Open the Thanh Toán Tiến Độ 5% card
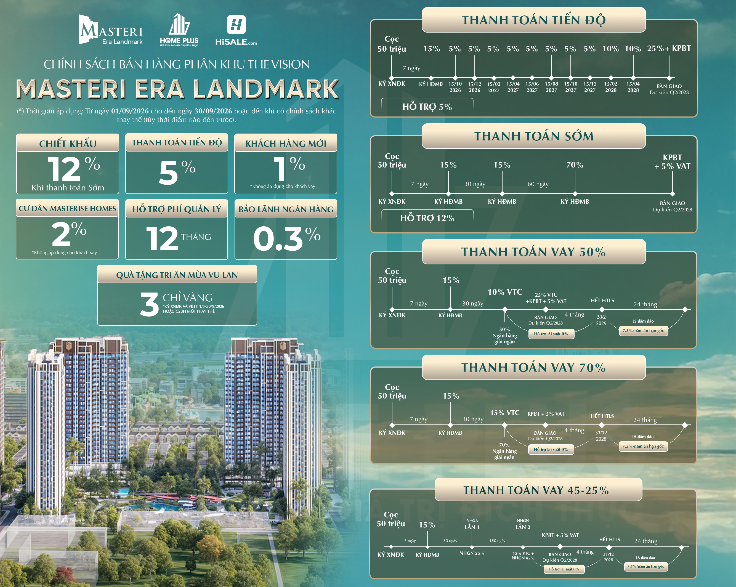The height and width of the screenshot is (587, 736). pyautogui.click(x=177, y=164)
